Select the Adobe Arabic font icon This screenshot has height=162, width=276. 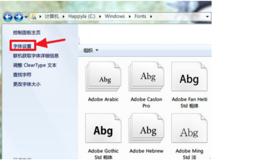click(103, 77)
